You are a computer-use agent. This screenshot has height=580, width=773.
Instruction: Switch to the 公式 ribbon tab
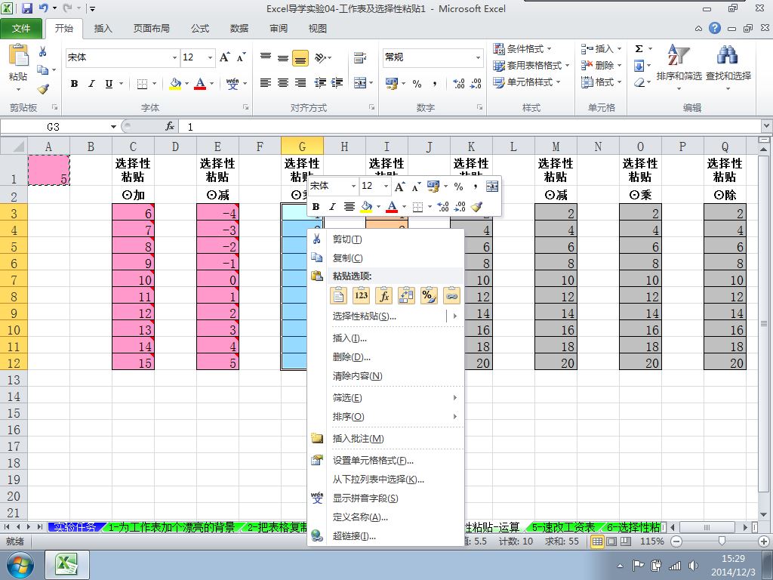pyautogui.click(x=199, y=29)
